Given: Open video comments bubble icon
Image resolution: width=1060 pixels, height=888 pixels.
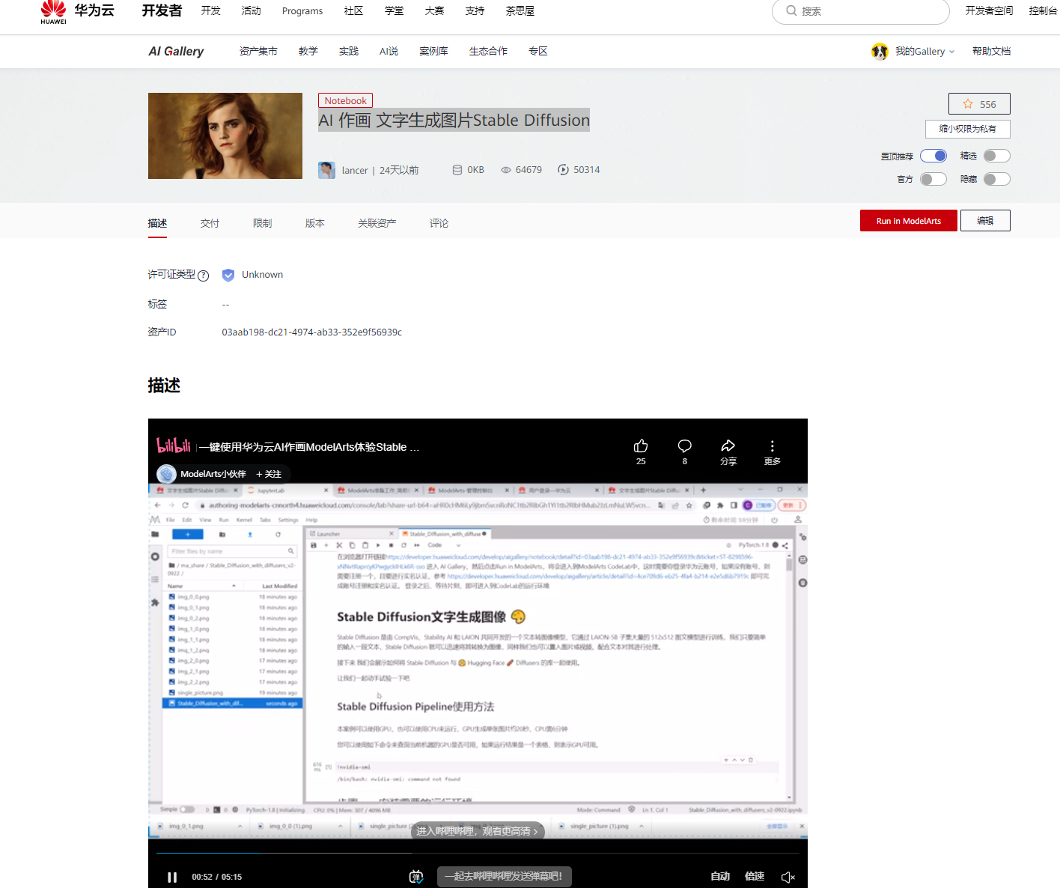Looking at the screenshot, I should 684,446.
